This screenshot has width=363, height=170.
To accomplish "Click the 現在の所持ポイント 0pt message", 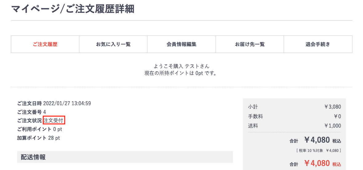I will point(181,73).
